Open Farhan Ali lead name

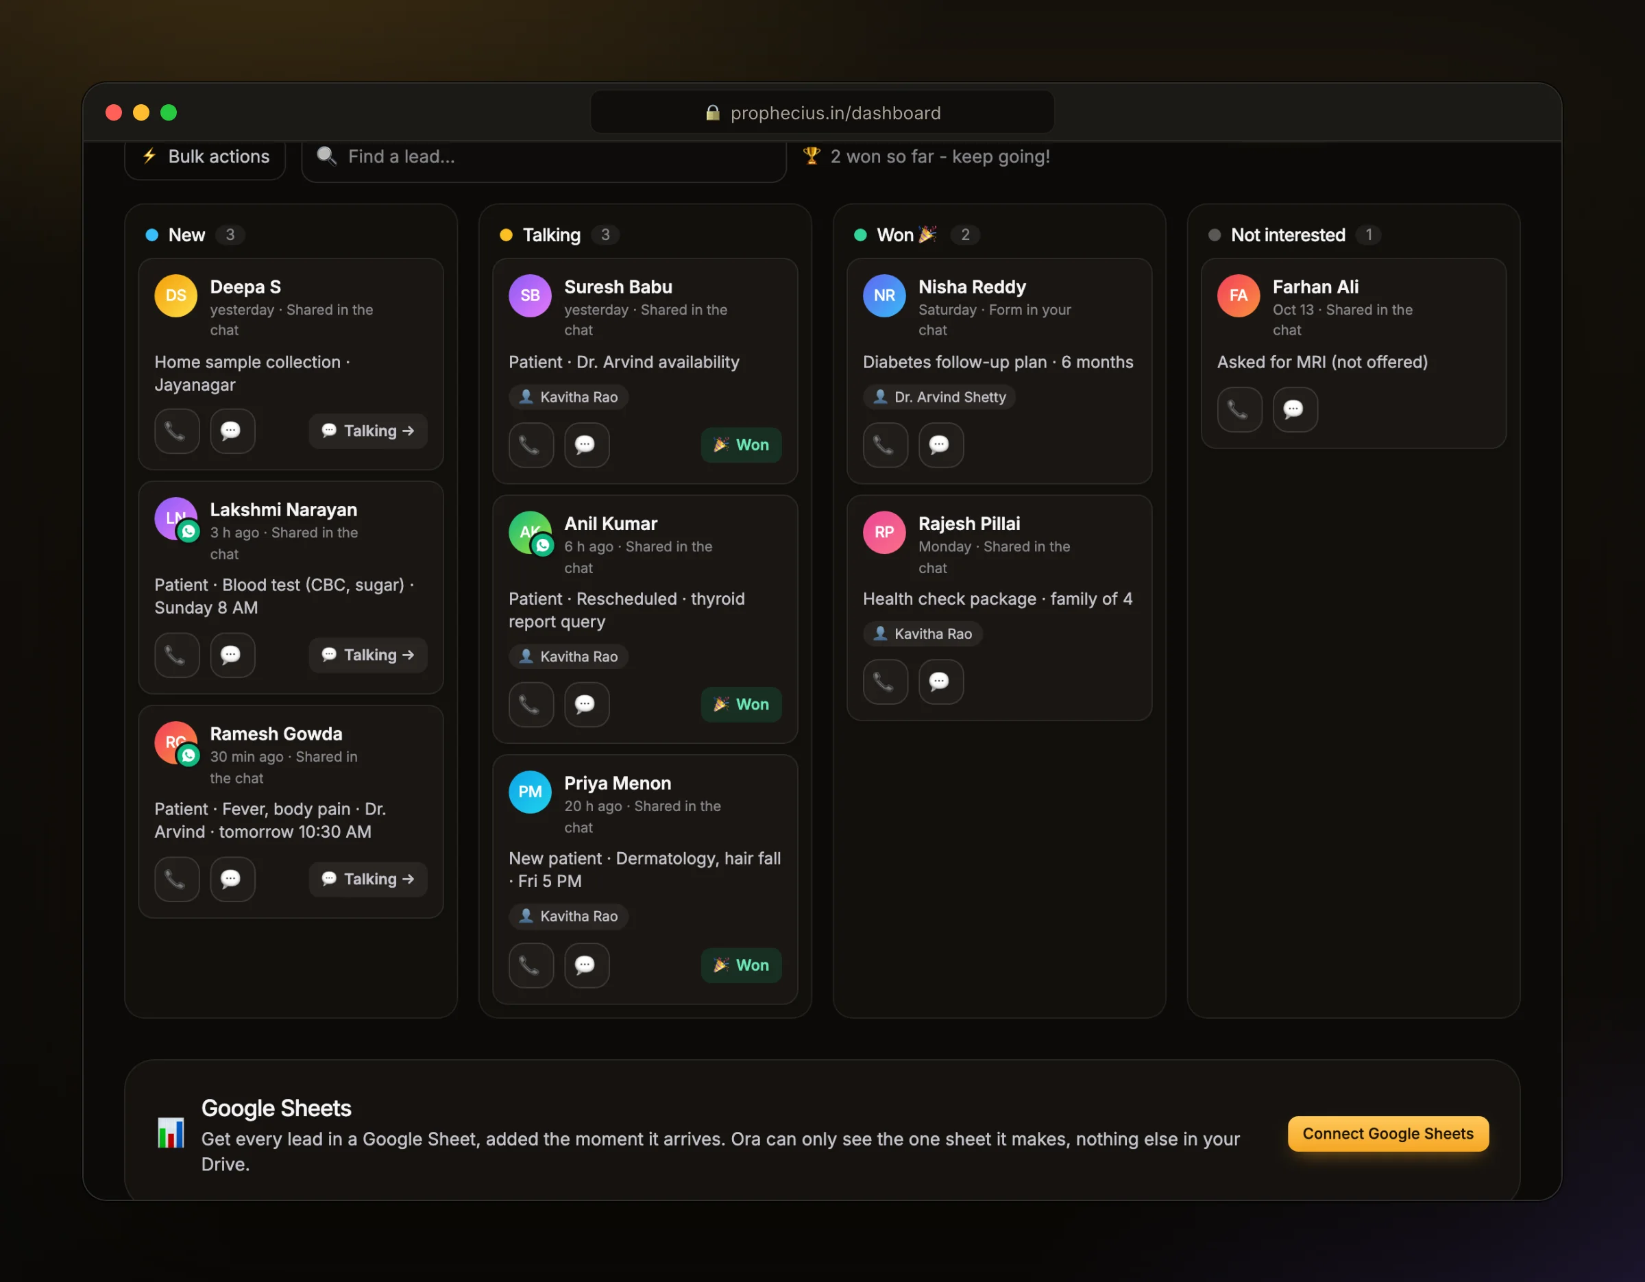point(1315,287)
